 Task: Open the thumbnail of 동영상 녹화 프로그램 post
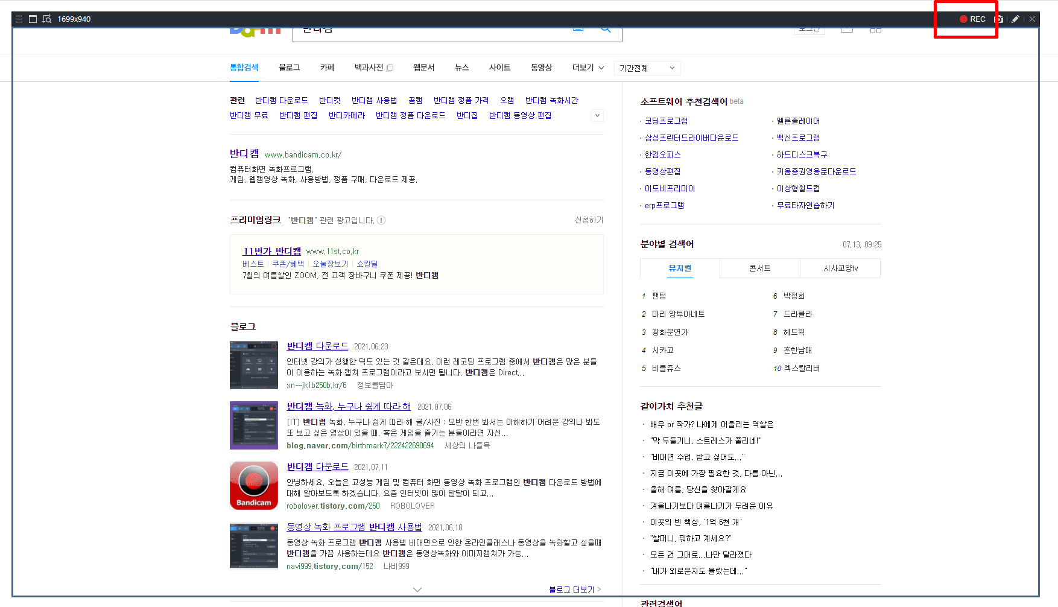pos(254,546)
